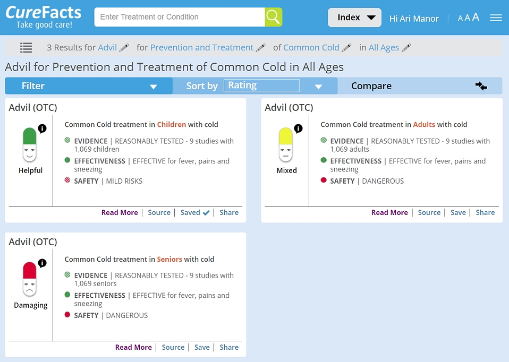Show the results list view icon
509x362 pixels.
26,48
